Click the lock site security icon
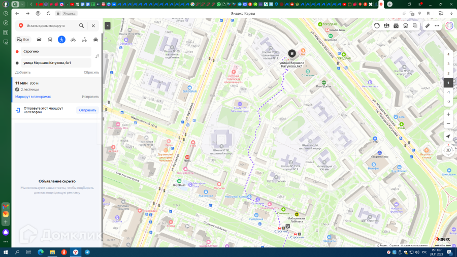Viewport: 457px width, 257px height. 58,13
